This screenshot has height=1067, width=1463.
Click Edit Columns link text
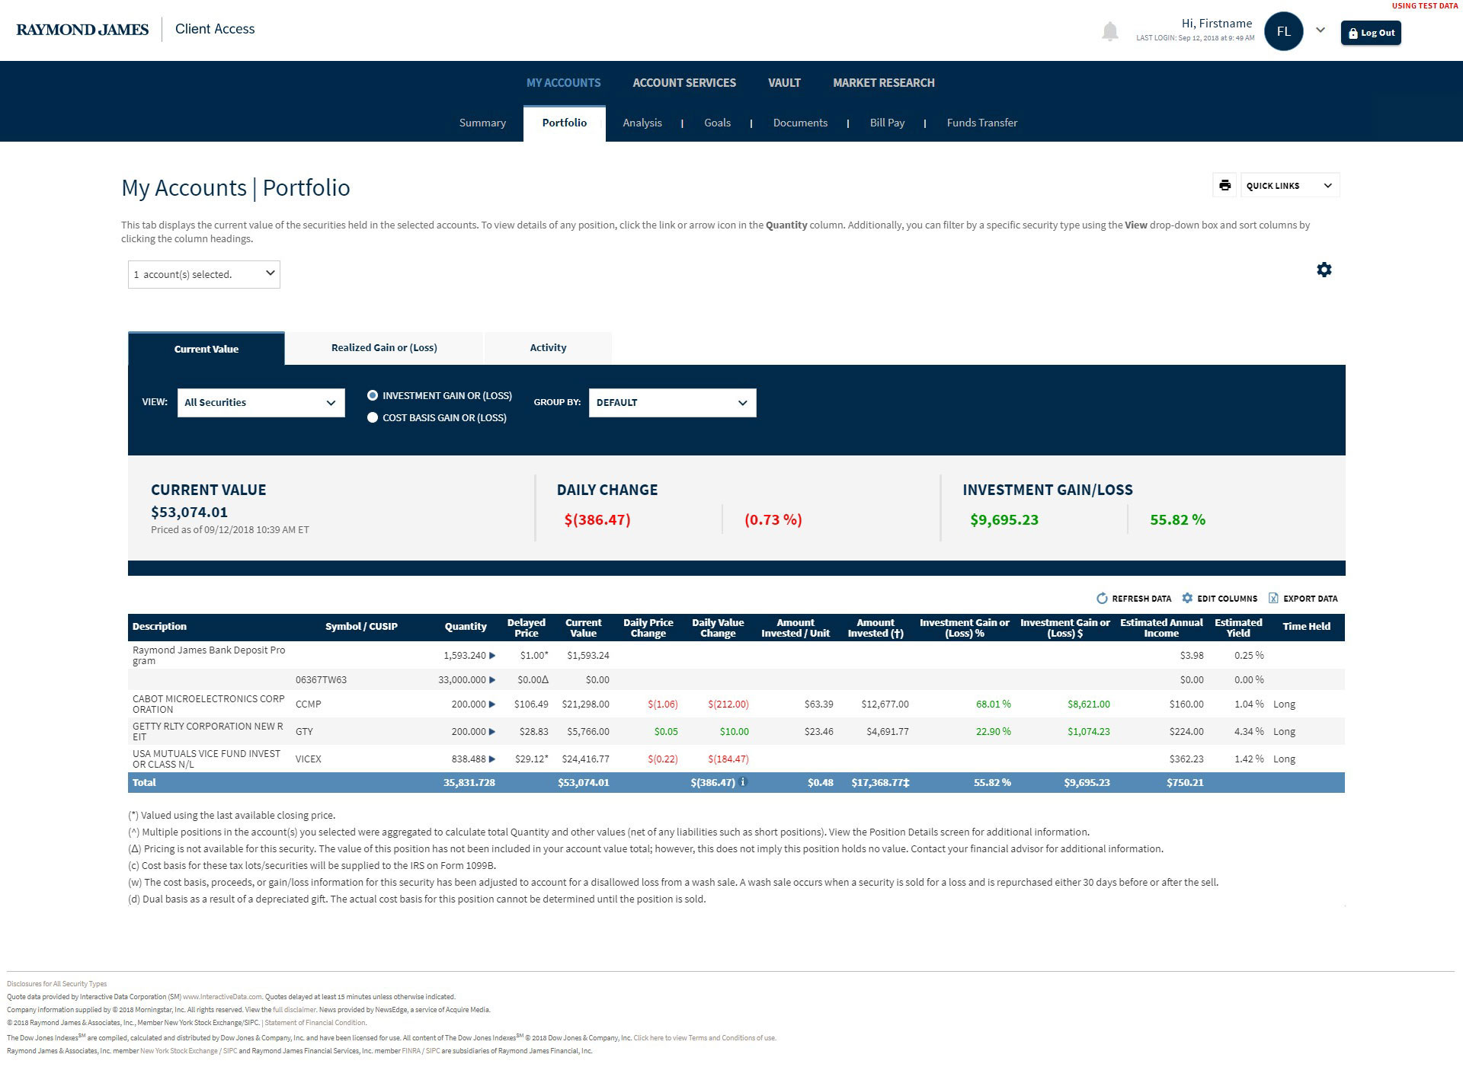click(x=1227, y=599)
